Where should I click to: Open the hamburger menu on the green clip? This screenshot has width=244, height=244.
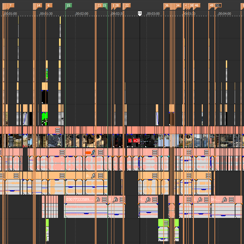[x=166, y=223]
